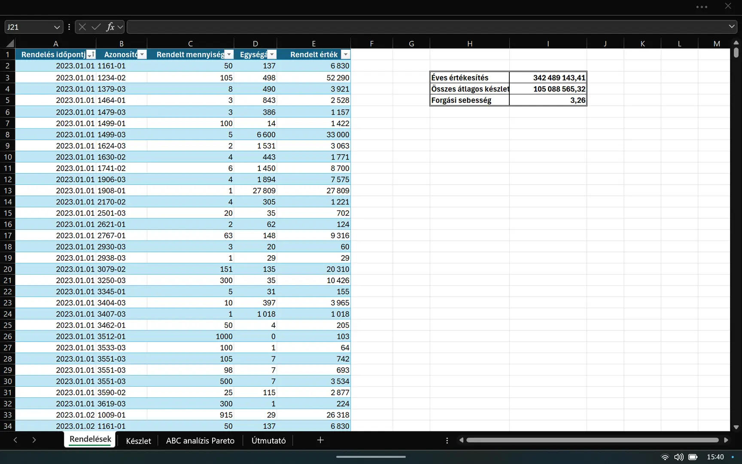
Task: Click the Wi-Fi icon in system tray
Action: (665, 457)
